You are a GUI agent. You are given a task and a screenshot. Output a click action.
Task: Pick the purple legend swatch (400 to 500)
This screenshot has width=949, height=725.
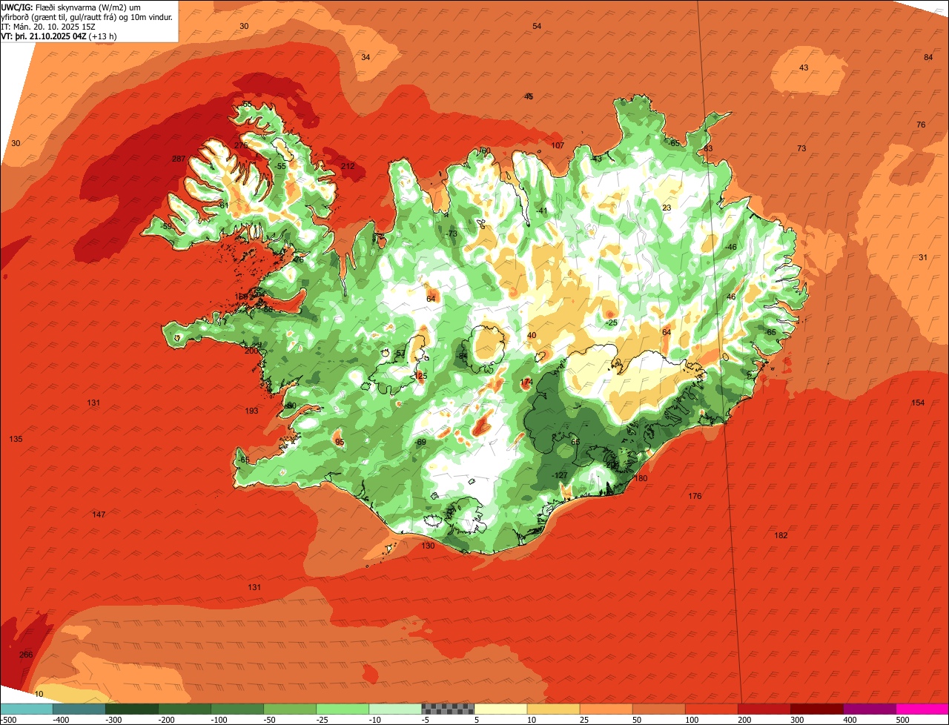pyautogui.click(x=869, y=709)
